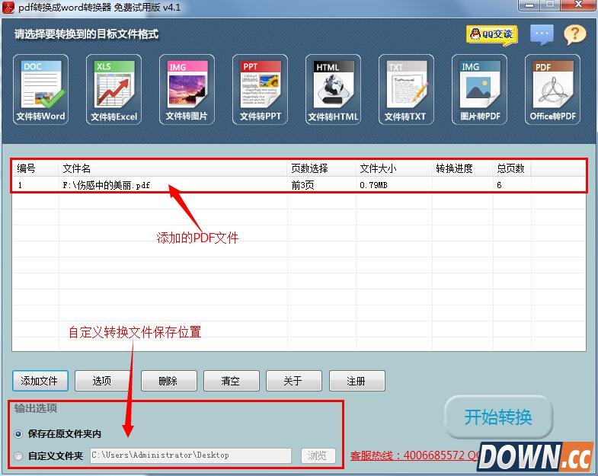Open the 选项 button
598x476 pixels.
coord(102,381)
